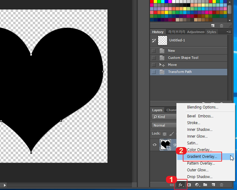Hide the shape layer with the eye icon

point(154,145)
